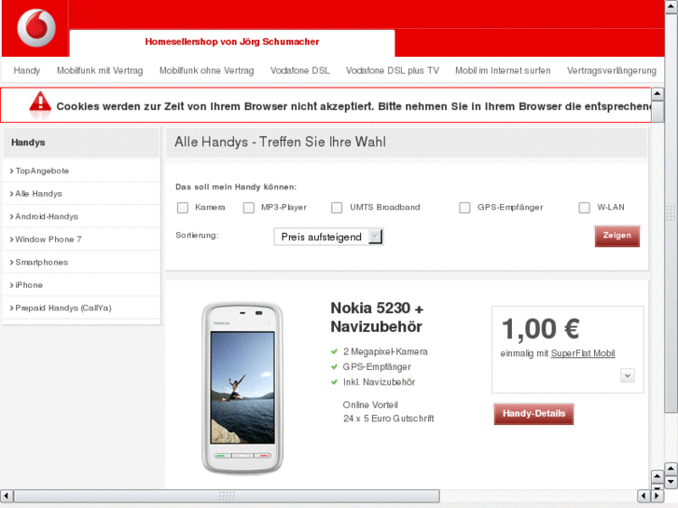This screenshot has width=678, height=508.
Task: Click the Inkl. Navizubehör feature text
Action: 380,382
